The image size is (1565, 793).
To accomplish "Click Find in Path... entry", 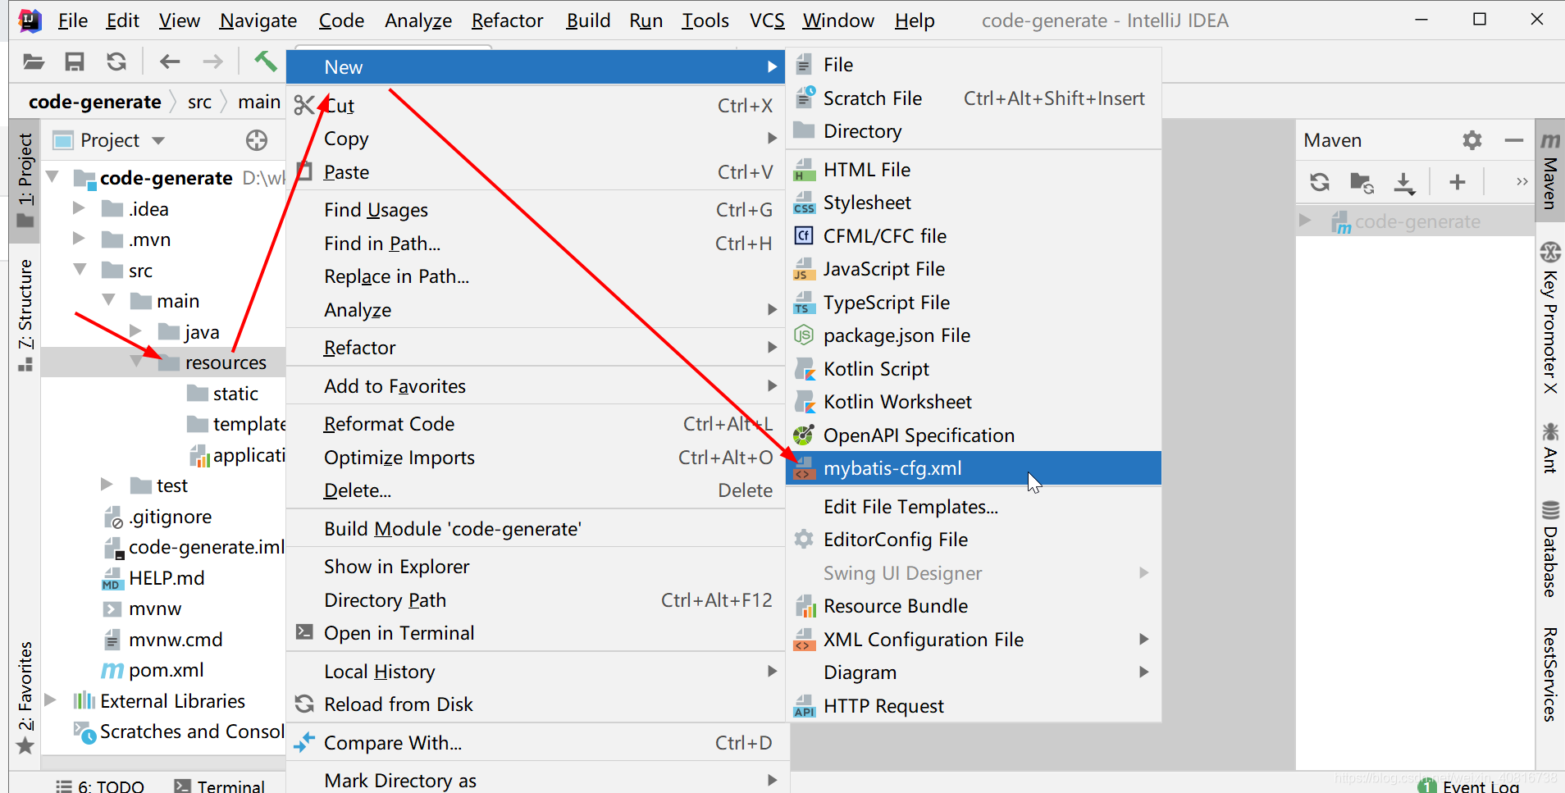I will tap(536, 244).
